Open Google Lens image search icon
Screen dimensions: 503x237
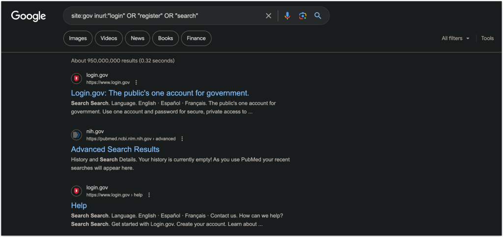[303, 16]
